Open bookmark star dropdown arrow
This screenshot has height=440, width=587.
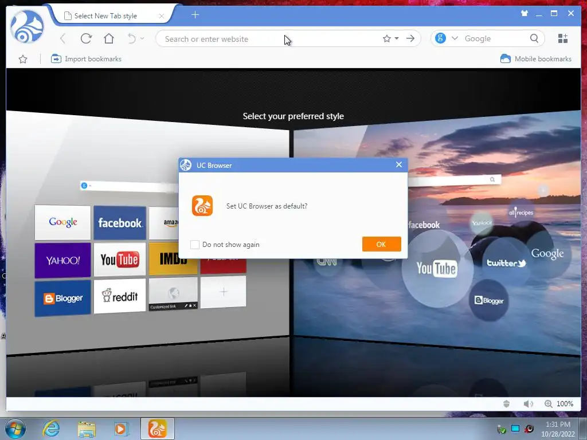click(397, 38)
